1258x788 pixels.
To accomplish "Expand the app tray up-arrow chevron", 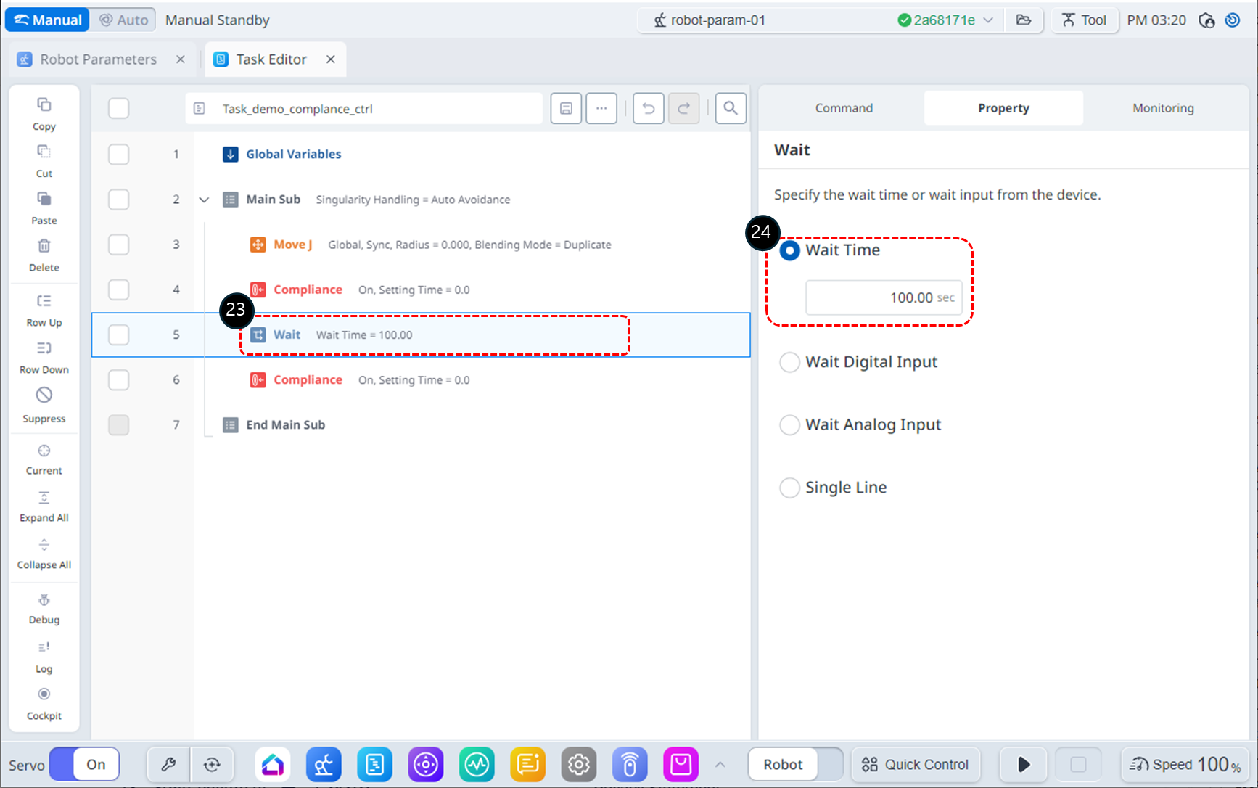I will pos(720,764).
